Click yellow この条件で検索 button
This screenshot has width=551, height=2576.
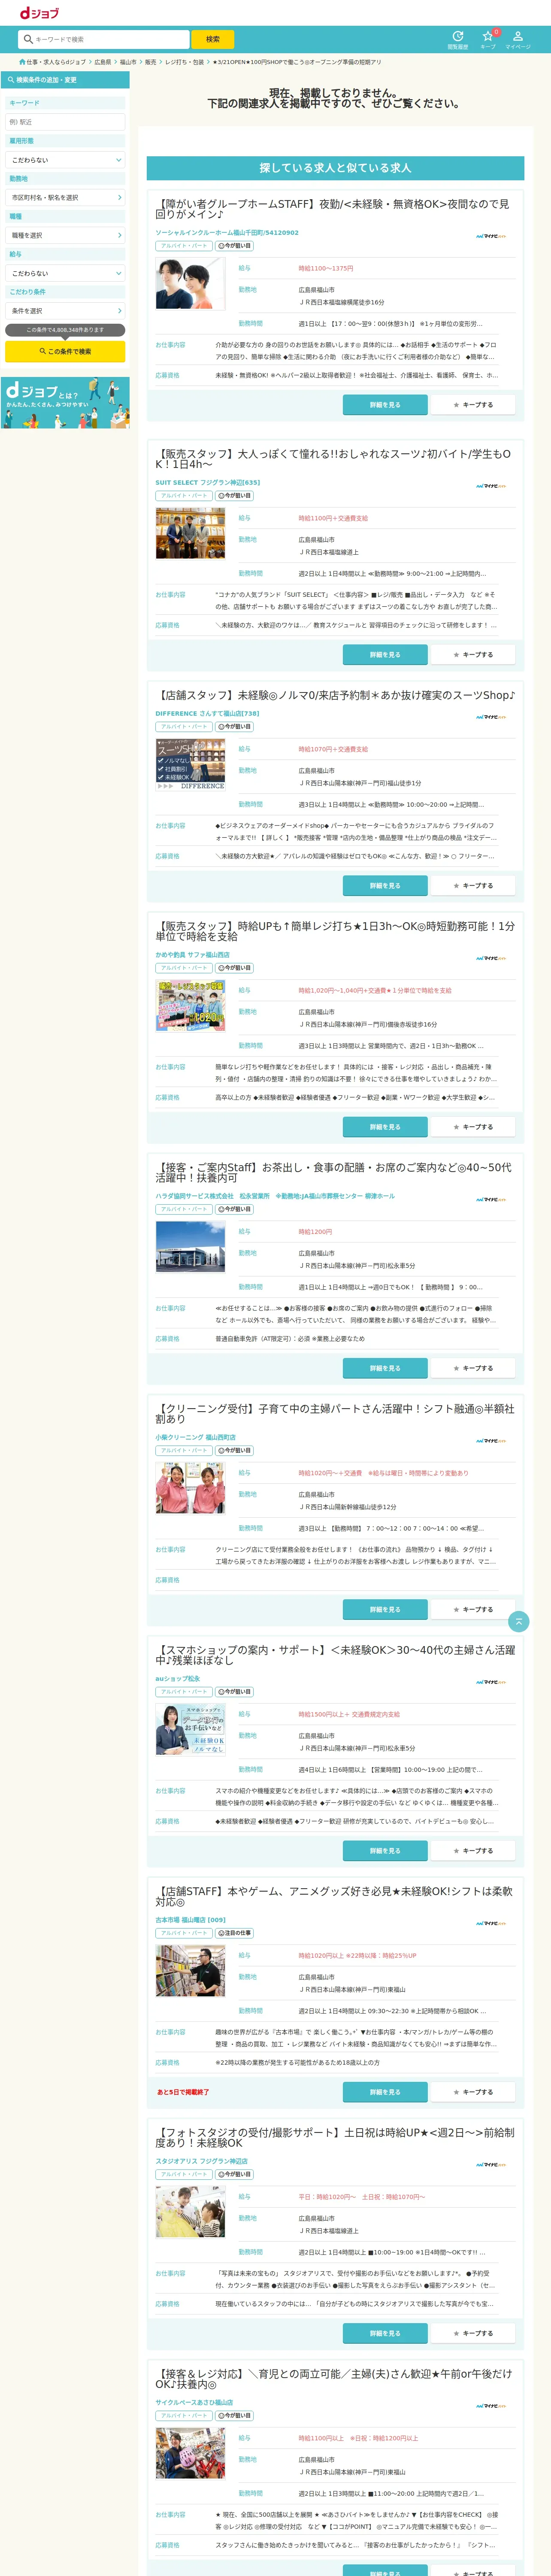[65, 351]
